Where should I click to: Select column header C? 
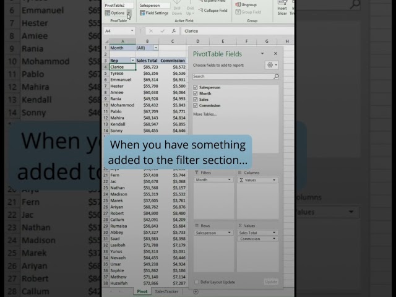tap(173, 41)
